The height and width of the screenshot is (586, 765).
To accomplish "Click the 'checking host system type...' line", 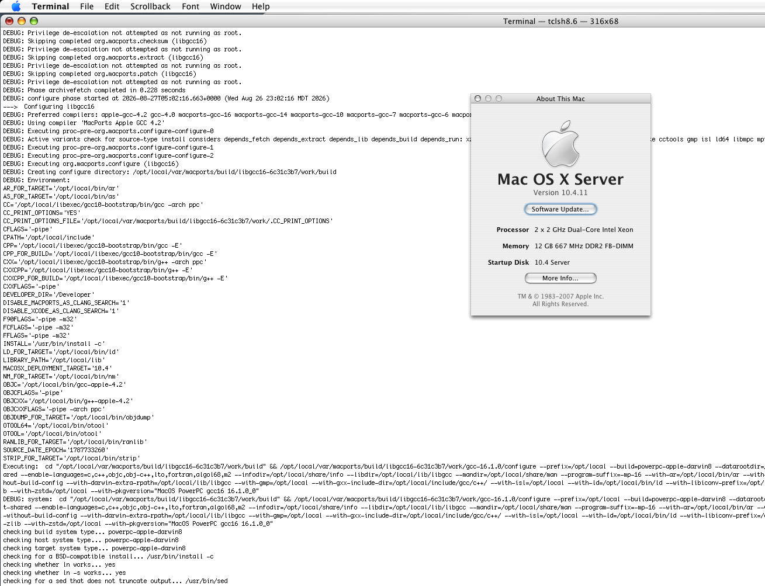I will [91, 540].
